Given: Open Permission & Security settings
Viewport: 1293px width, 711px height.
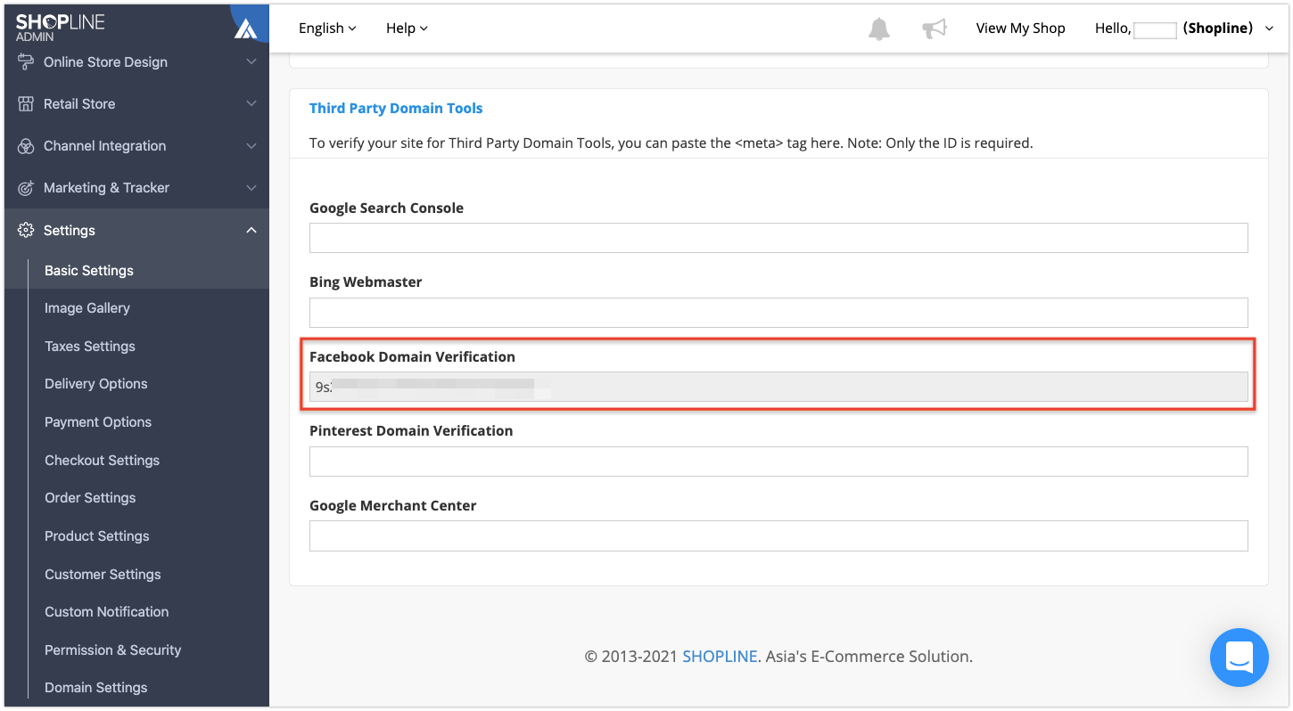Looking at the screenshot, I should (113, 650).
